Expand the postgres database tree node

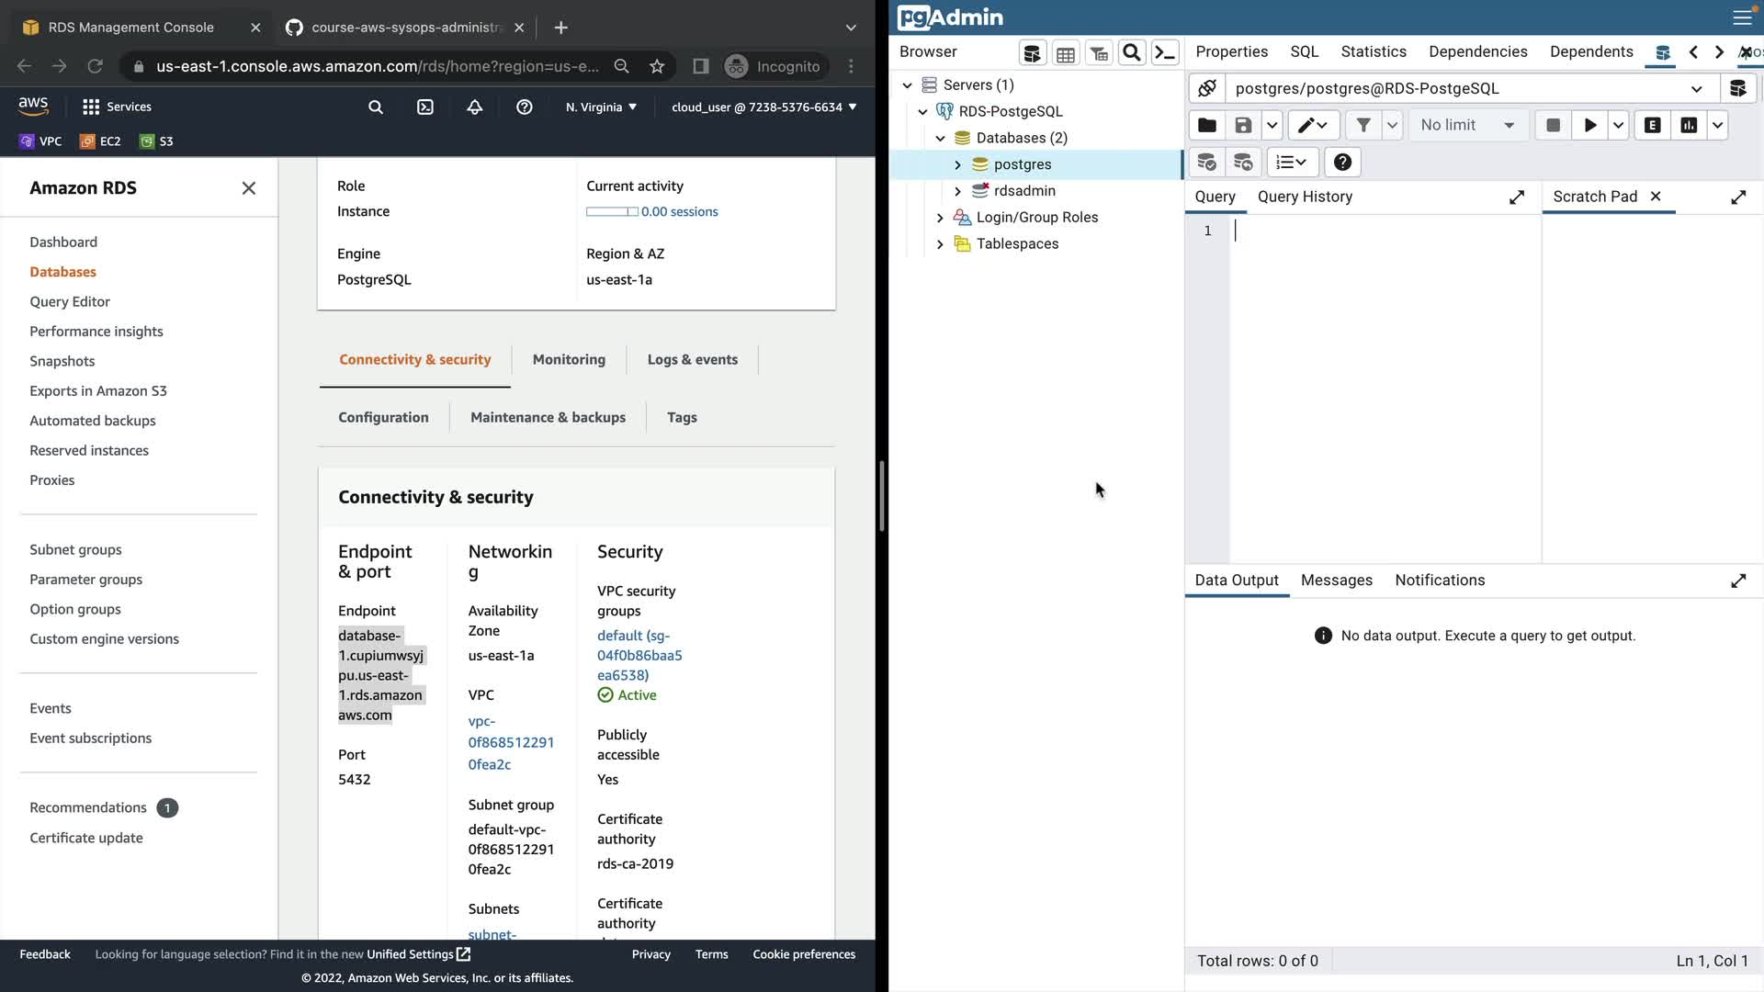tap(957, 164)
